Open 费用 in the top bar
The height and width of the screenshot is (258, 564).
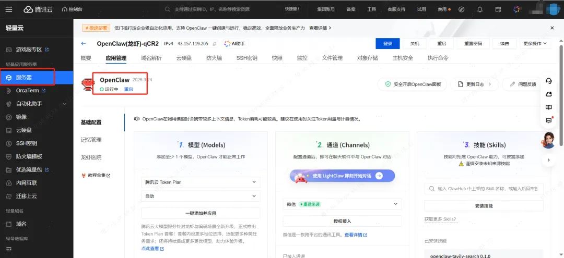[443, 9]
